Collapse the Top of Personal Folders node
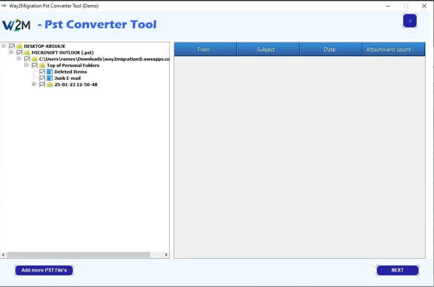 (26, 65)
